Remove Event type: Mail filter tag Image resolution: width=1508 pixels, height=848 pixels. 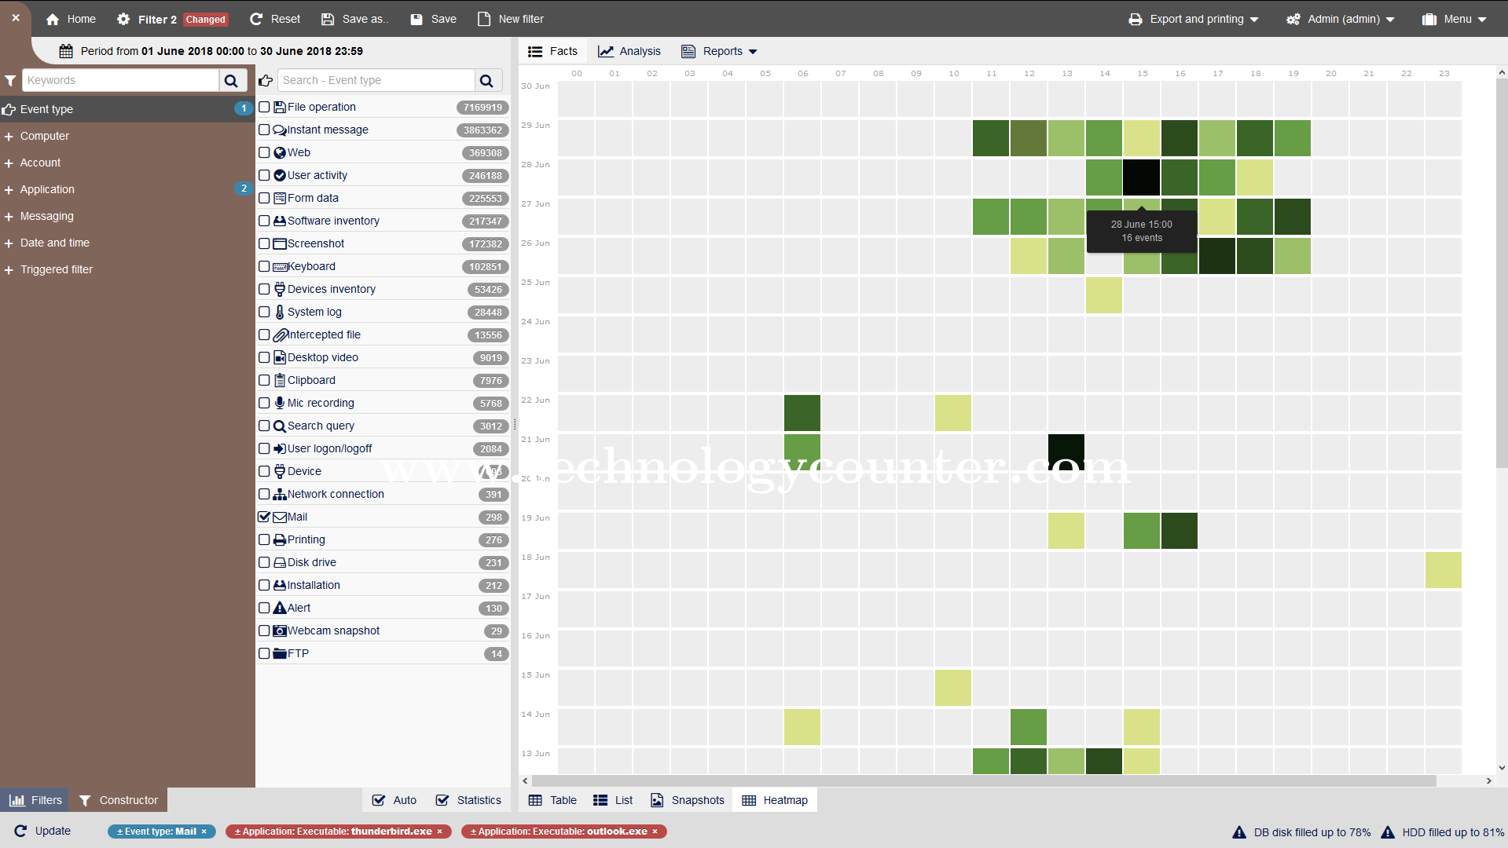[x=204, y=832]
